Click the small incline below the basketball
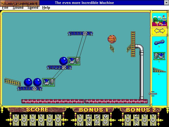The image size is (169, 127). click(x=112, y=48)
